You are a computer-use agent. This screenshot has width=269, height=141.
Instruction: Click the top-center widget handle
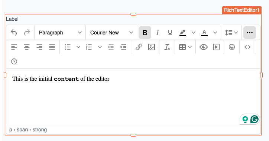(x=133, y=14)
